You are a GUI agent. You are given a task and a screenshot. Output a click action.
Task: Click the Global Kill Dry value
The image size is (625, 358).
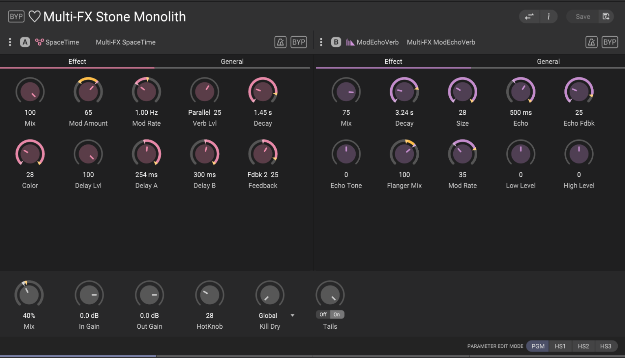[x=268, y=316]
